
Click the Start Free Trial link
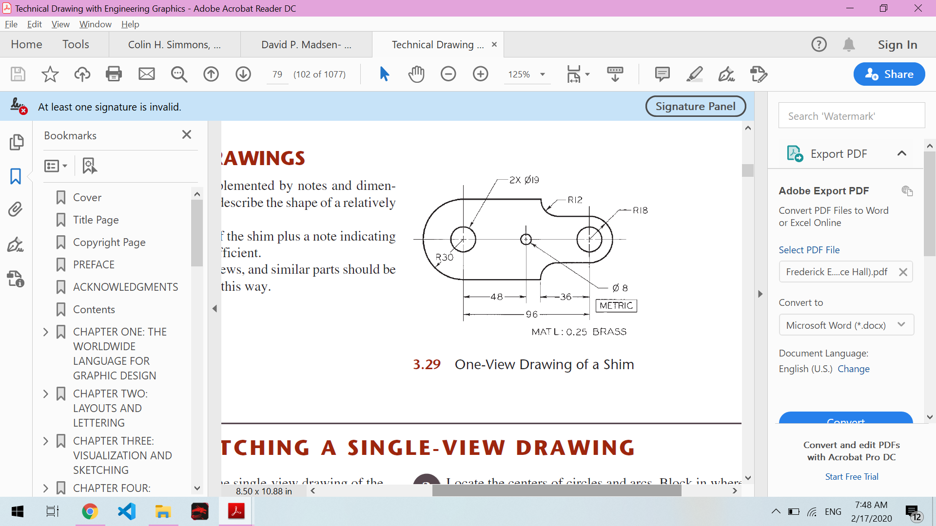(851, 476)
